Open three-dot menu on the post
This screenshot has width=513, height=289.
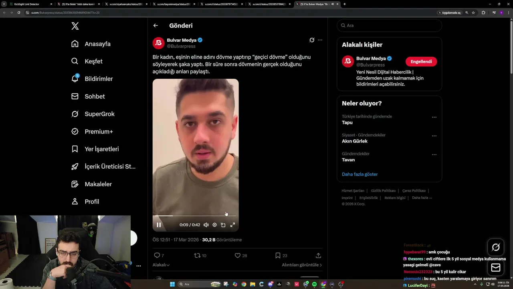[320, 40]
